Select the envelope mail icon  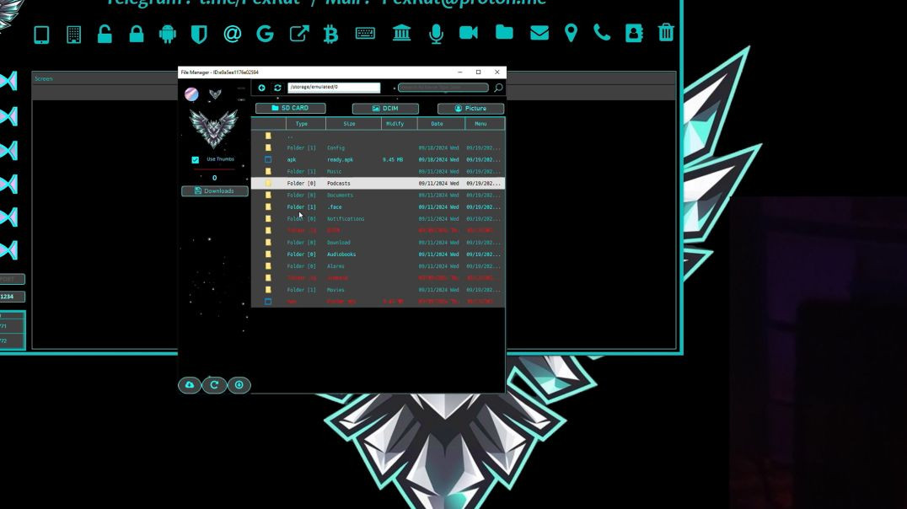[x=537, y=34]
